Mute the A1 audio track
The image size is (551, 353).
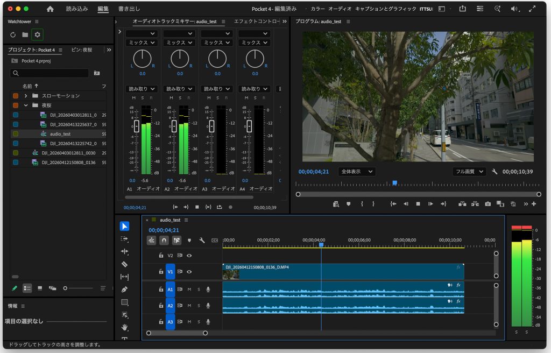click(x=189, y=290)
